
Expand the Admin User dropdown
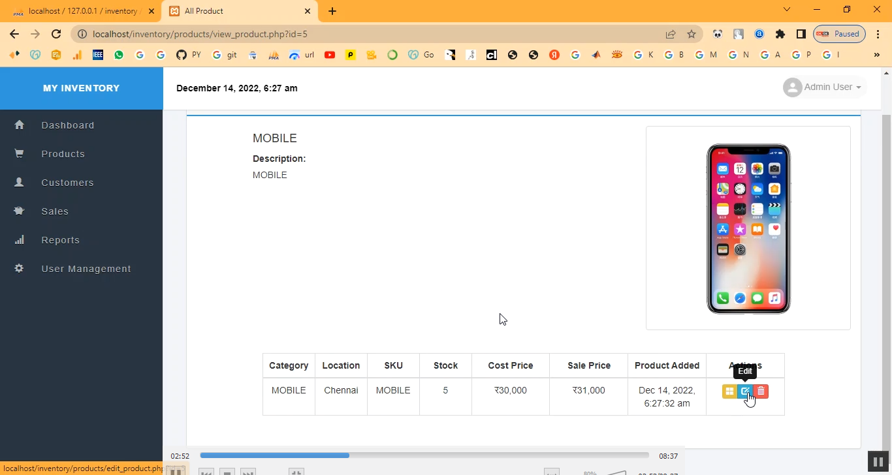(824, 87)
